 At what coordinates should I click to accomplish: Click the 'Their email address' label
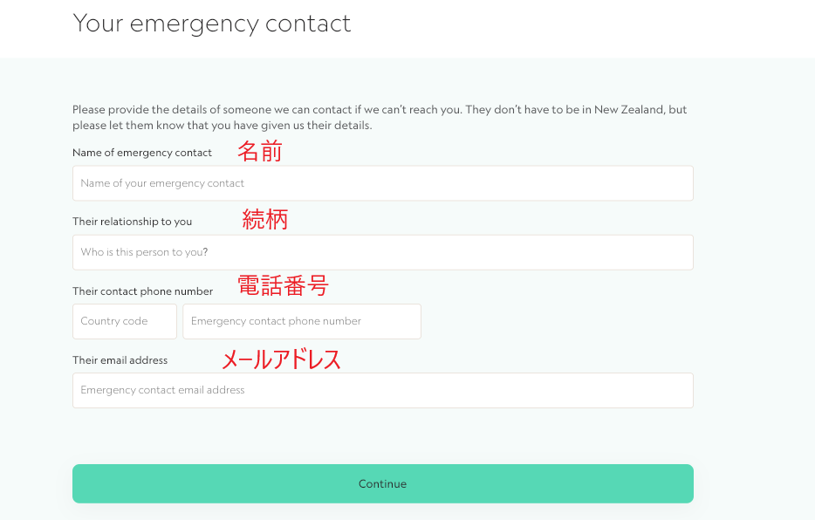(120, 360)
